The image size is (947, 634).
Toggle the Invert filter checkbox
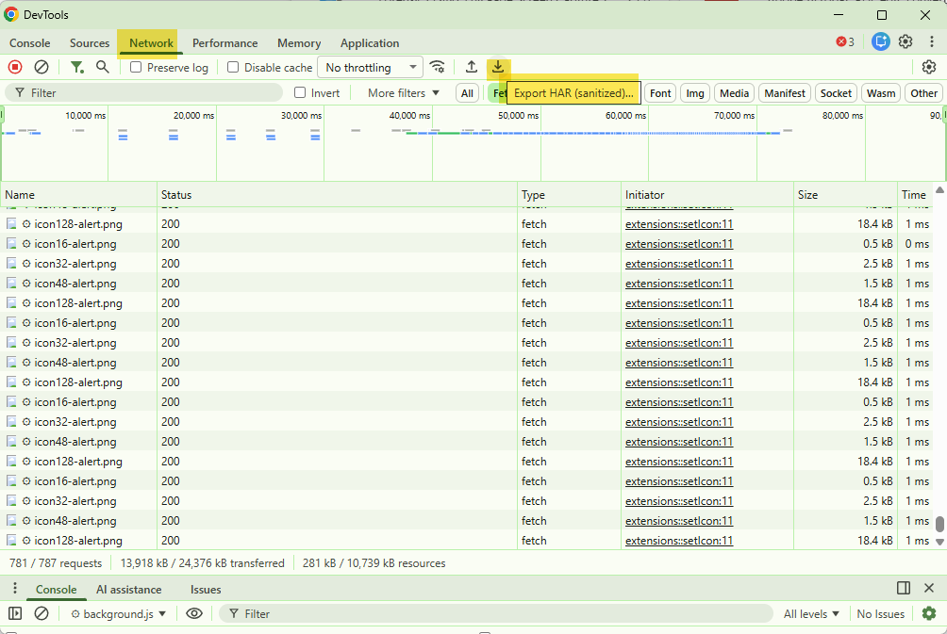300,92
